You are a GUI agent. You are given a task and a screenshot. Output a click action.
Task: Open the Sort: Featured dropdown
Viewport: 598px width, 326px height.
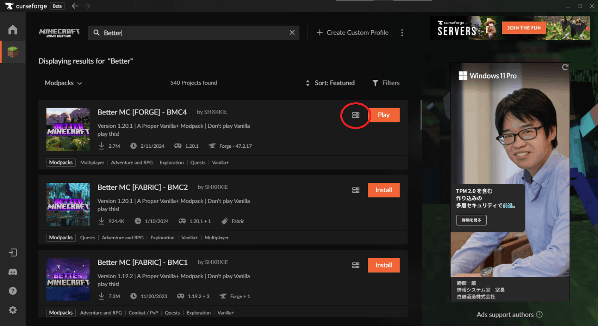click(x=330, y=83)
